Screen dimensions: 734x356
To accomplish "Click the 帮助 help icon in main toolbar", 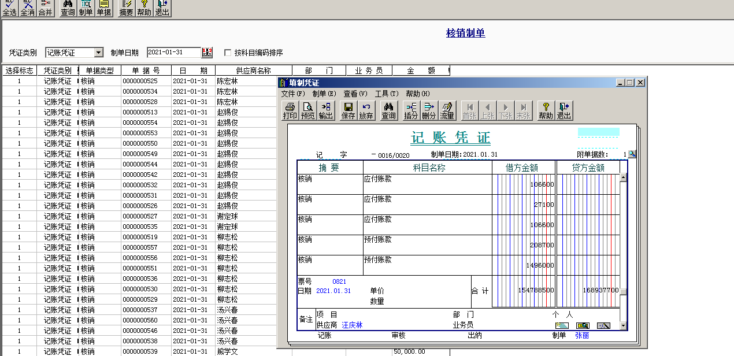I will coord(144,8).
